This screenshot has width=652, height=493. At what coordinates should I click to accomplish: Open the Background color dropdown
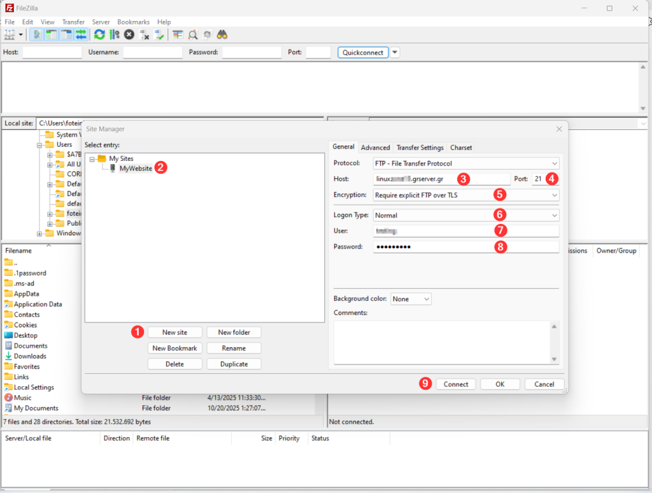(x=411, y=299)
